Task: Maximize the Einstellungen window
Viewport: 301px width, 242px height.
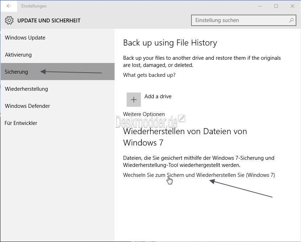Action: pos(276,6)
